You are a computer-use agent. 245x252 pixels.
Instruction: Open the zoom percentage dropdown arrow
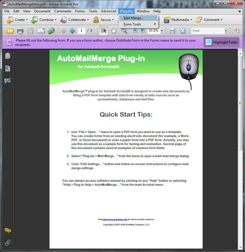(162, 31)
